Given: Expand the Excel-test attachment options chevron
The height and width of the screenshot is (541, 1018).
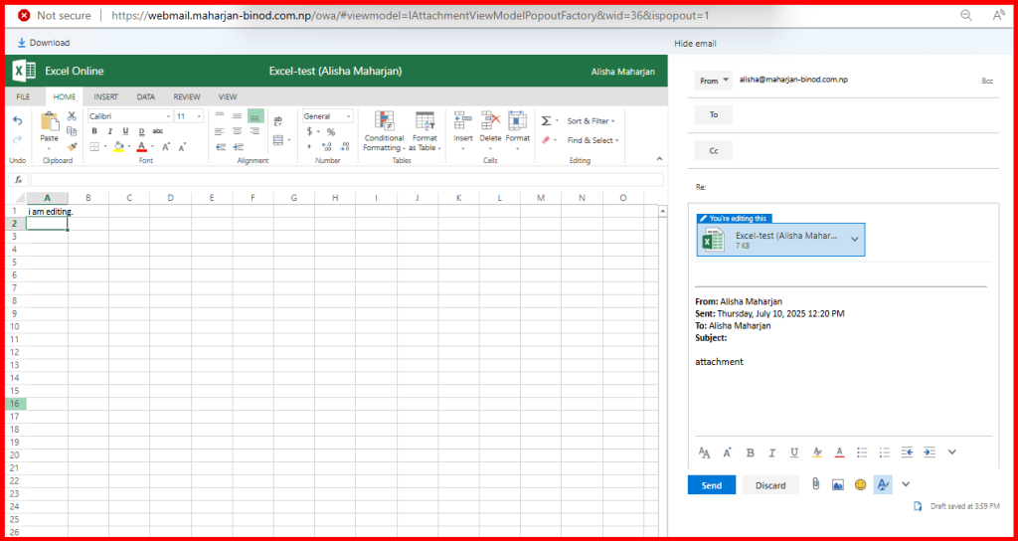Looking at the screenshot, I should coord(853,239).
